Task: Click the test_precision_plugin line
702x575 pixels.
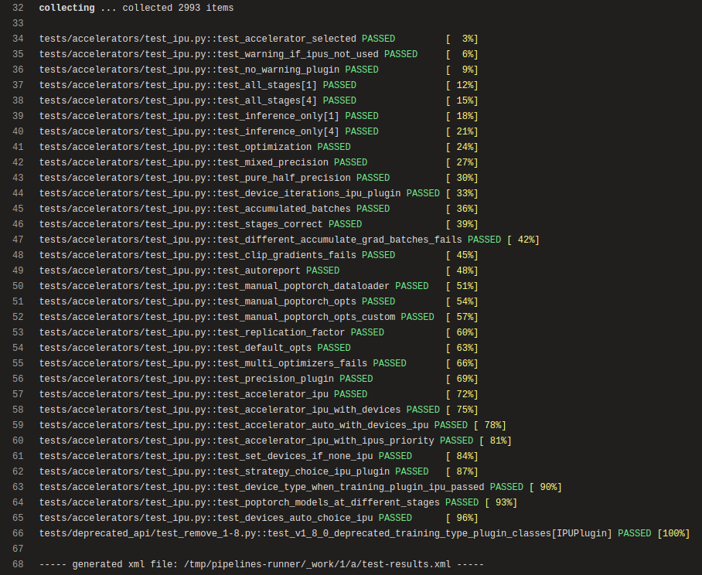Action: tap(258, 379)
